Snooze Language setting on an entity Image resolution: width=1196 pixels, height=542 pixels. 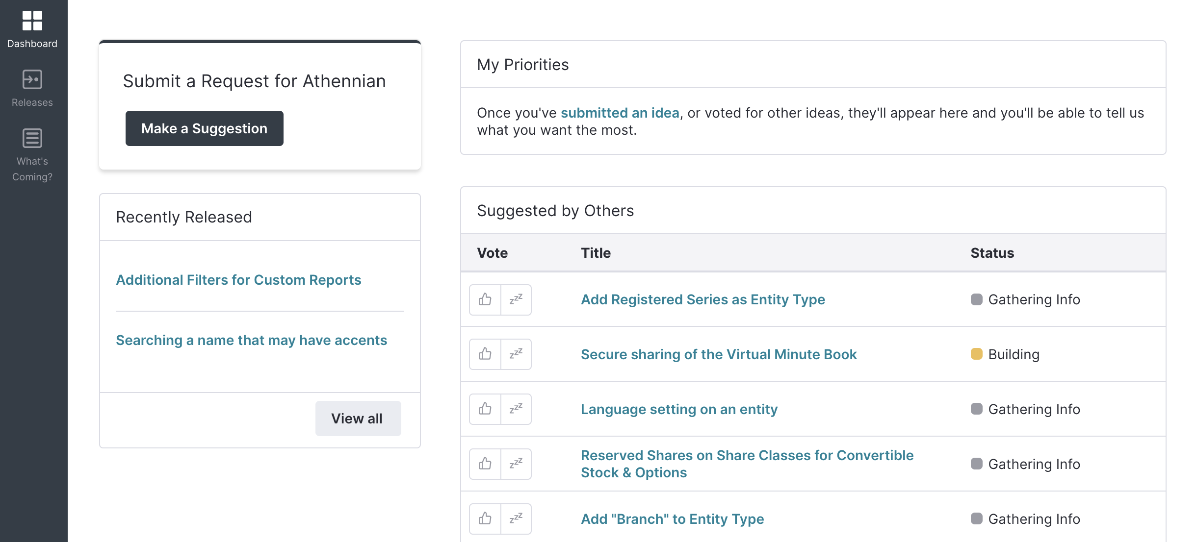coord(516,409)
